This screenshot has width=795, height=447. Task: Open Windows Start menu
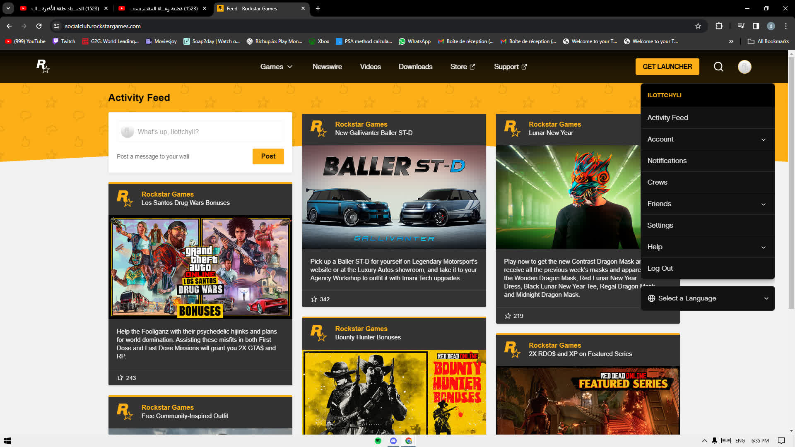tap(7, 441)
